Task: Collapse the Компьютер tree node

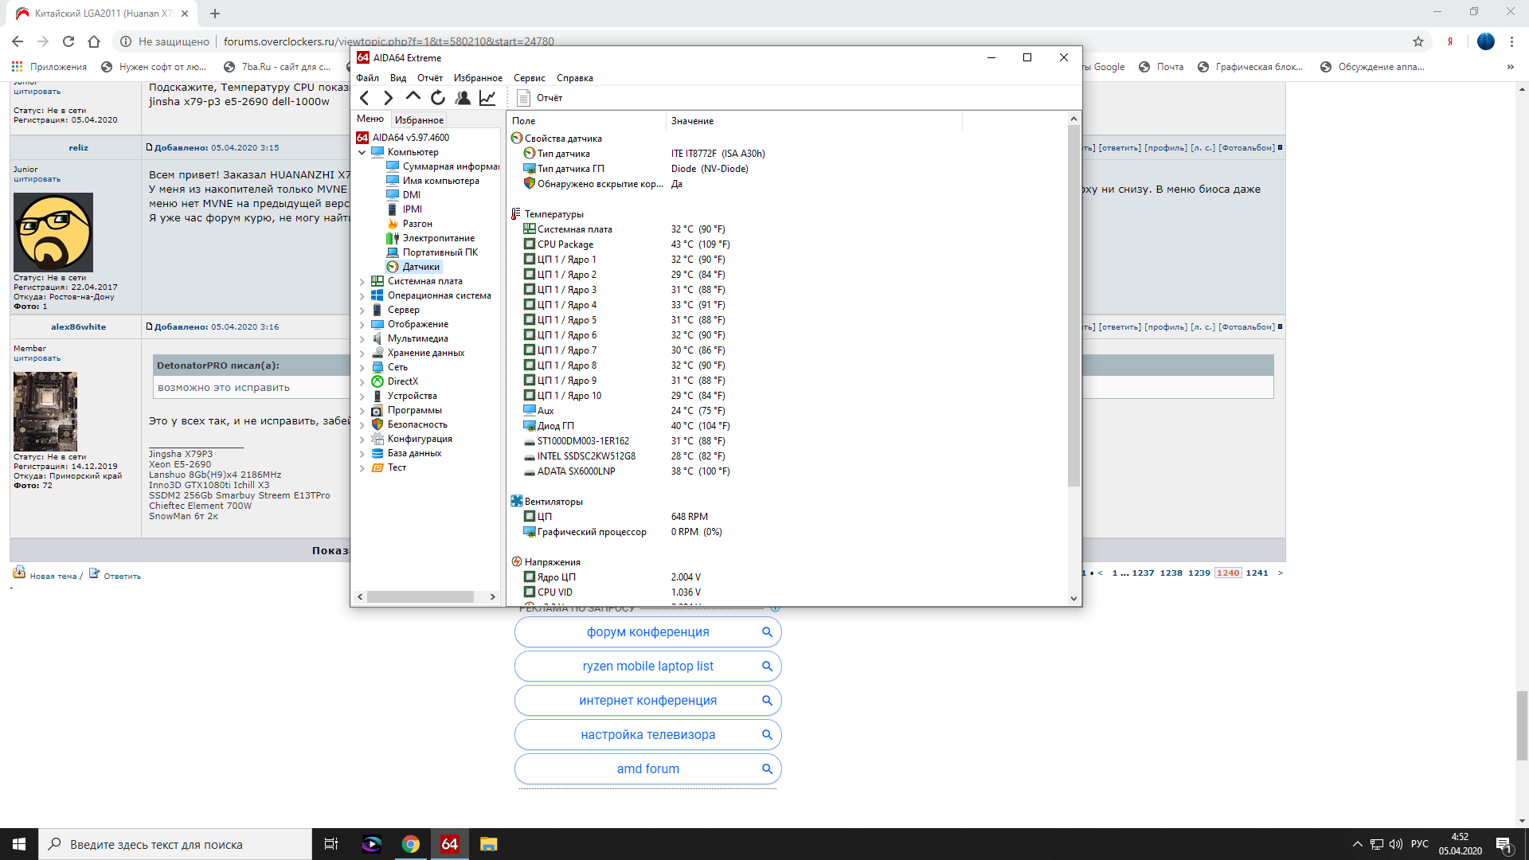Action: pos(362,152)
